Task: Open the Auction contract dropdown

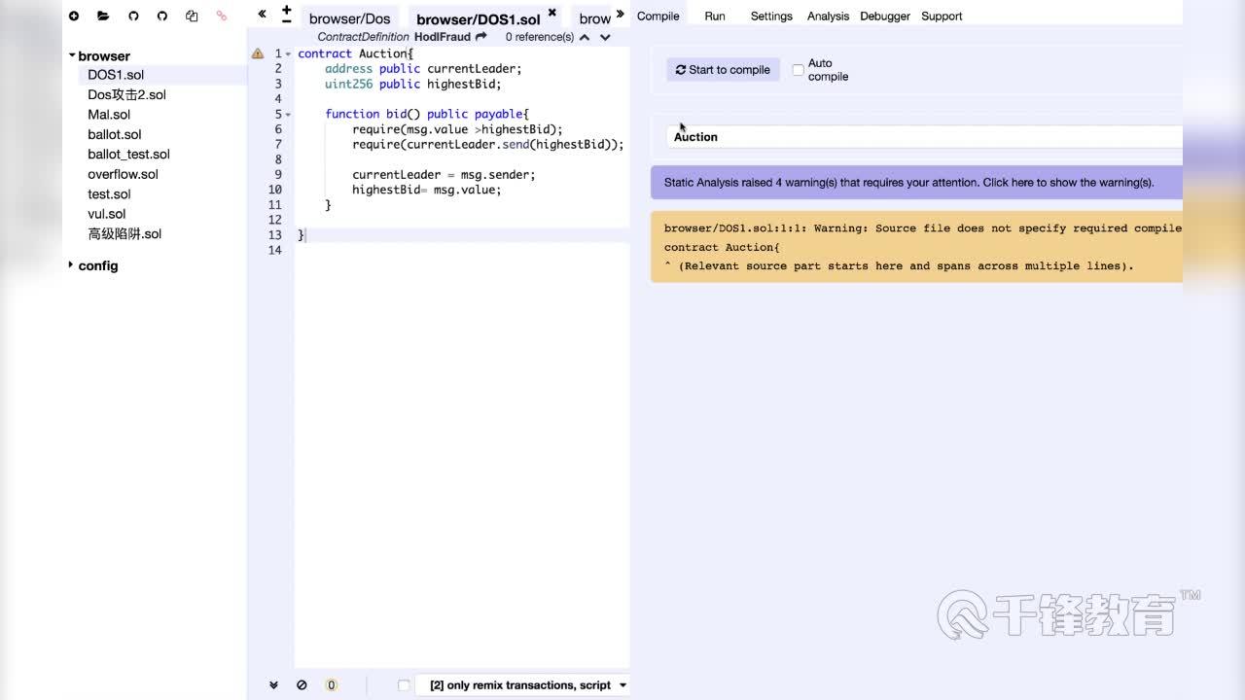Action: (924, 137)
